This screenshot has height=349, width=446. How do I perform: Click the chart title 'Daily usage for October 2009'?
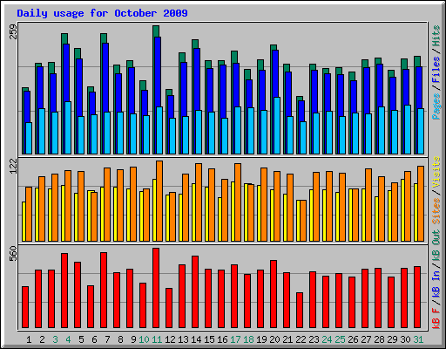102,13
